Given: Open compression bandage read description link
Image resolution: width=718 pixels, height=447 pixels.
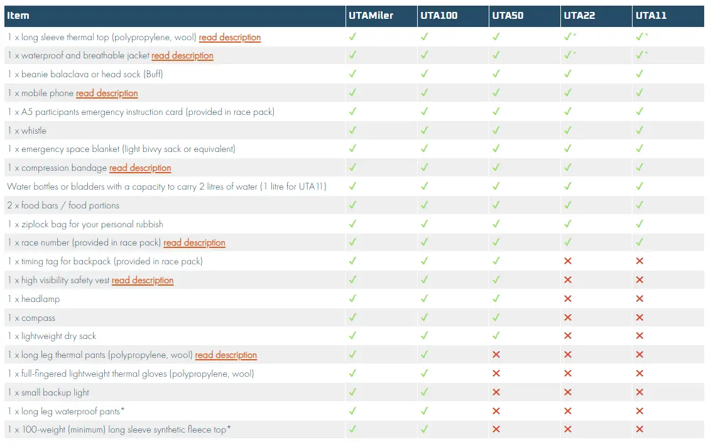Looking at the screenshot, I should point(140,168).
